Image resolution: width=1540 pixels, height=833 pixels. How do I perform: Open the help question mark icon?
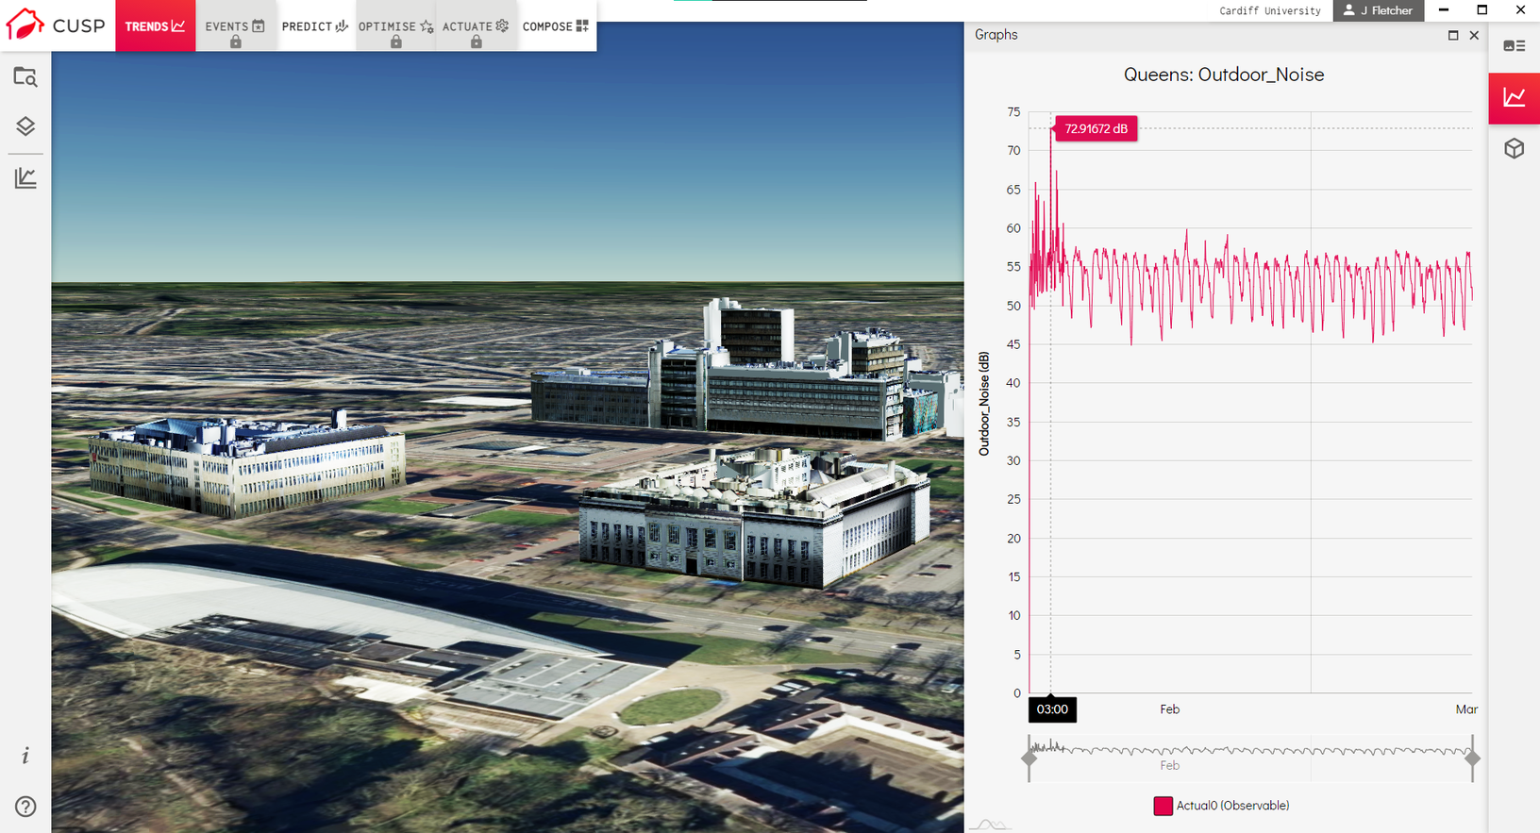25,807
